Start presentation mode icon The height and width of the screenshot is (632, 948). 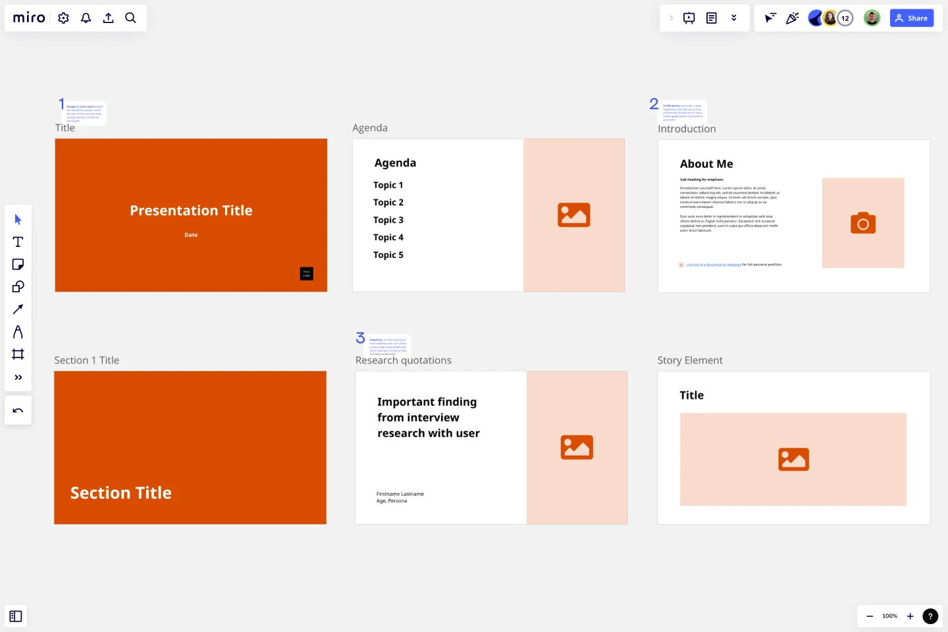689,18
